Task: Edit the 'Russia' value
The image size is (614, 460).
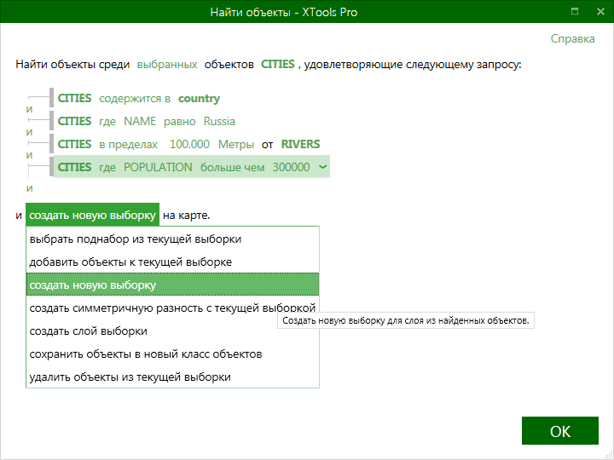Action: coord(219,121)
